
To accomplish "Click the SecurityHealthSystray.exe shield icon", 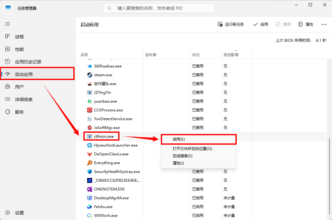I will pyautogui.click(x=90, y=172).
